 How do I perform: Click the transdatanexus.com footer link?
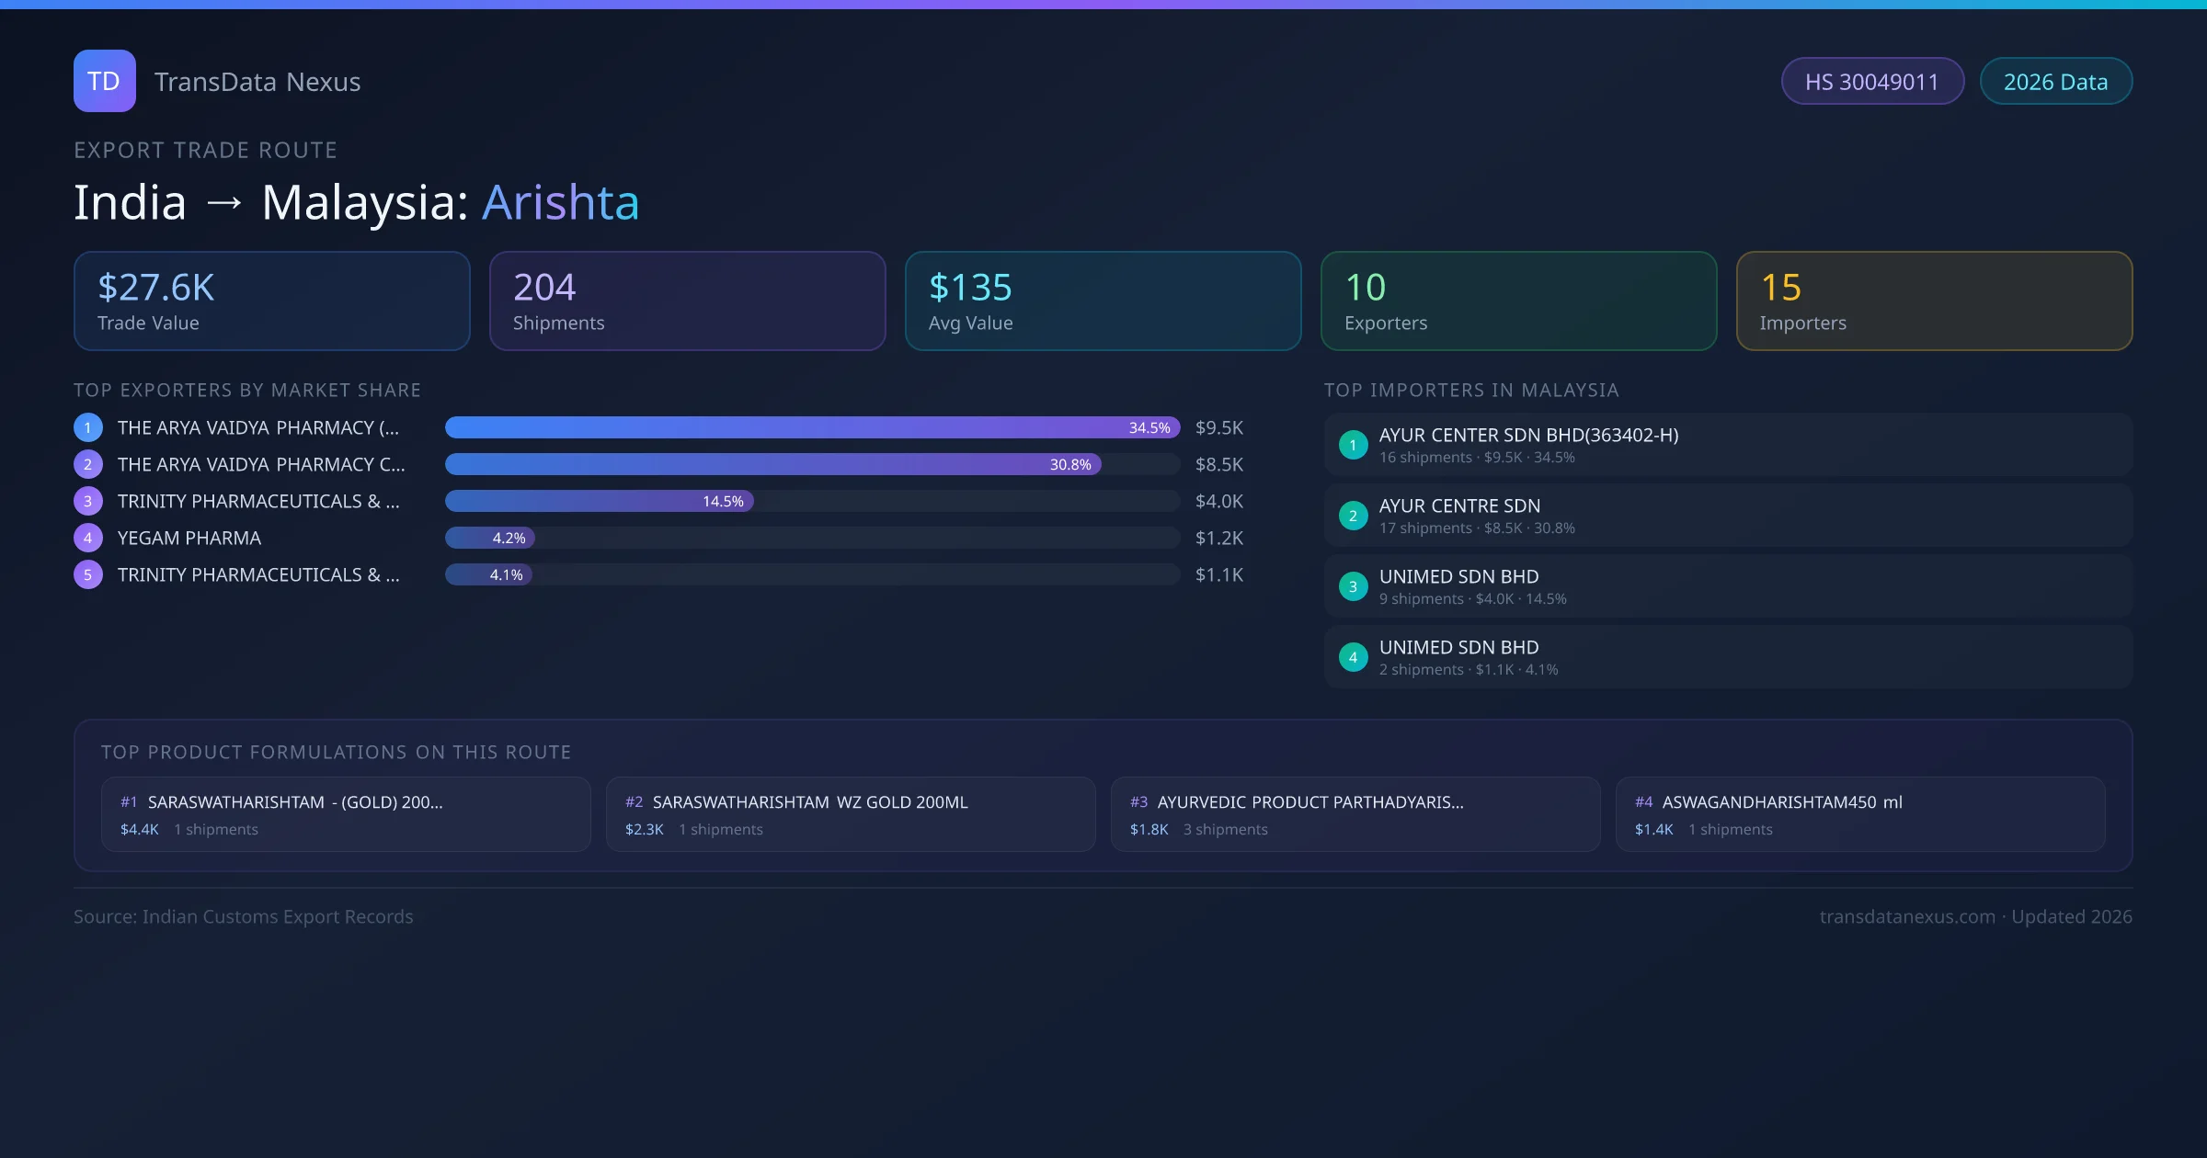(x=1906, y=916)
